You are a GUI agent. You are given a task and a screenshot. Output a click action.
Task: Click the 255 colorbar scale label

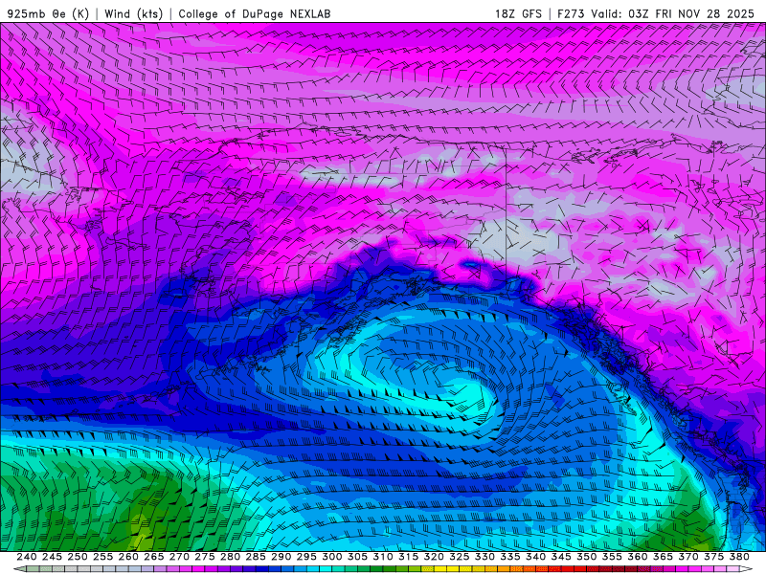(102, 557)
